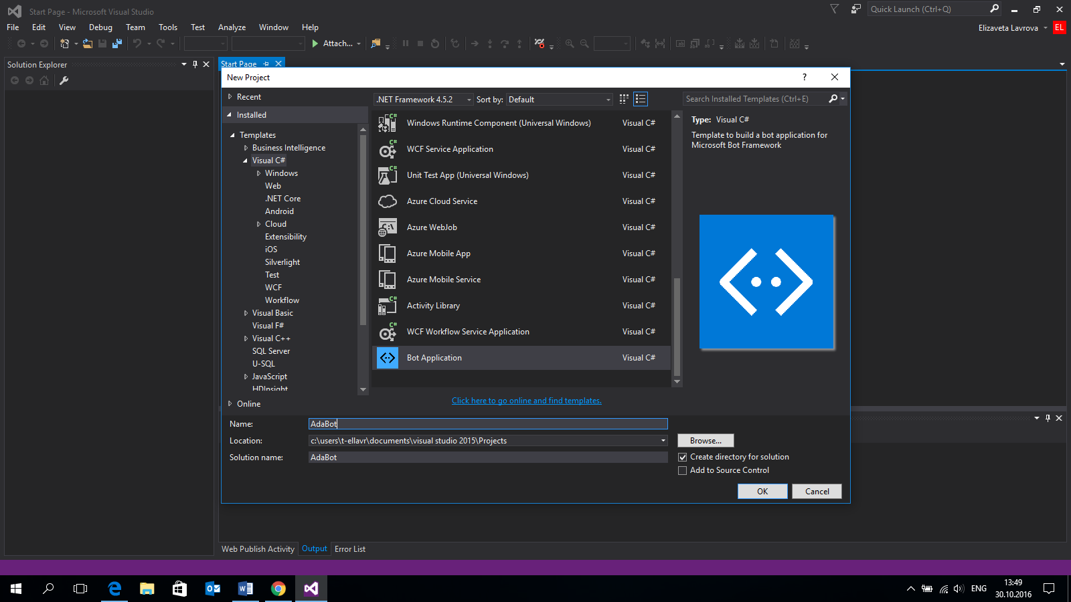This screenshot has width=1071, height=602.
Task: Open Solution Explorer Properties wrench icon
Action: (64, 80)
